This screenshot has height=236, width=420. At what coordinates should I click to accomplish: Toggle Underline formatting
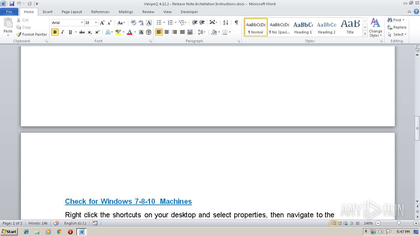70,32
